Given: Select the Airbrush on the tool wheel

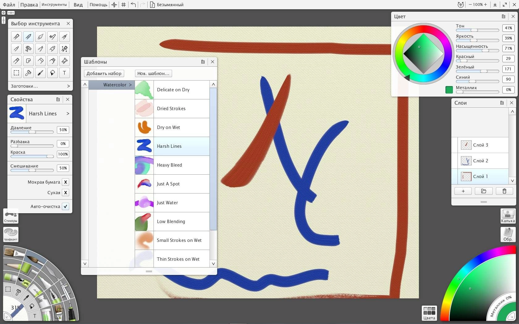Looking at the screenshot, I should point(65,290).
